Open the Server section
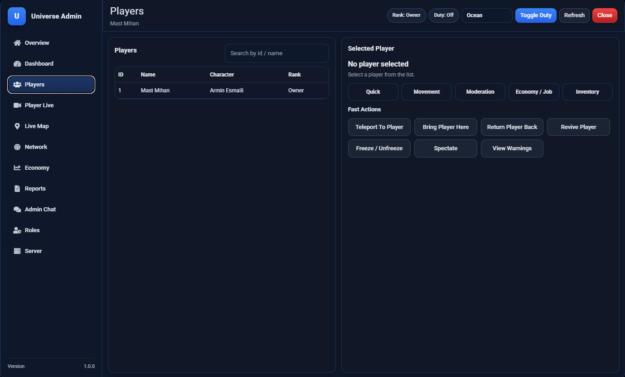The width and height of the screenshot is (625, 377). click(x=51, y=251)
